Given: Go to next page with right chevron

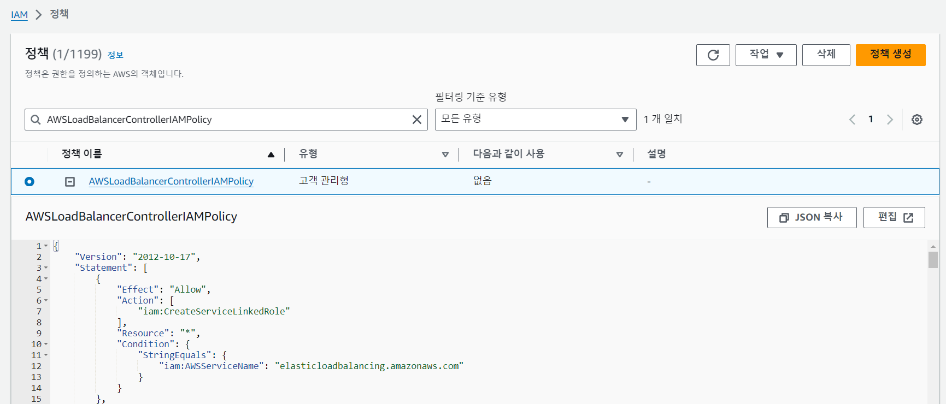Looking at the screenshot, I should click(x=890, y=120).
